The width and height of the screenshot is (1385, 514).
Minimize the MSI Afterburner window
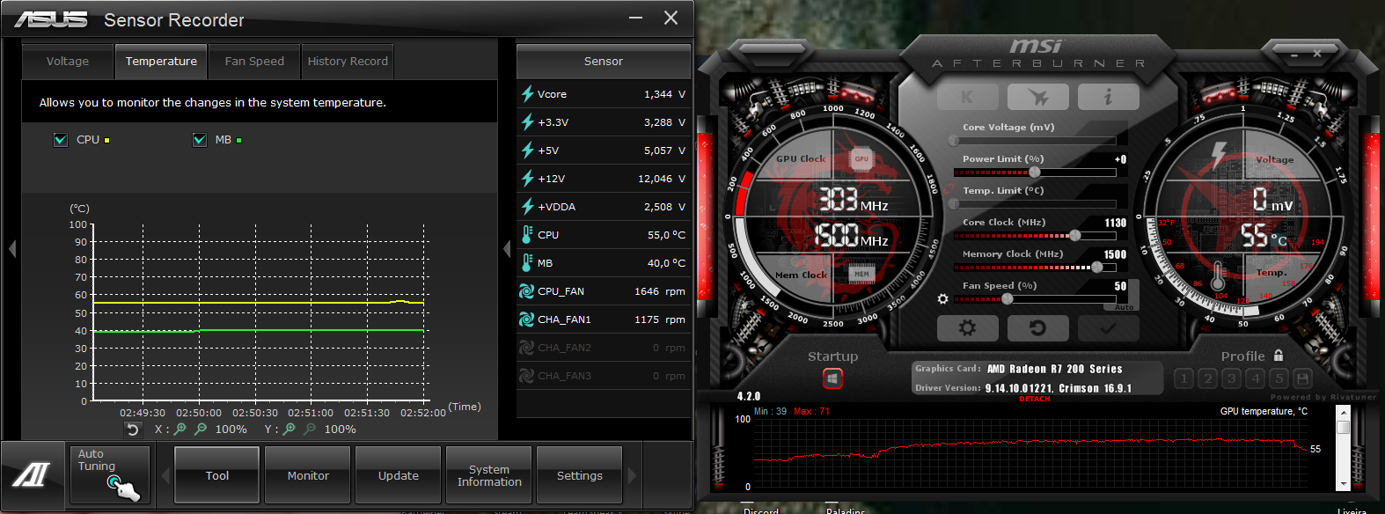[1294, 54]
